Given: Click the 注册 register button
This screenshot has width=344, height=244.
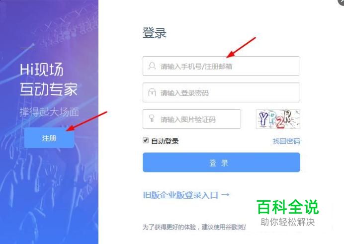Looking at the screenshot, I should 49,138.
